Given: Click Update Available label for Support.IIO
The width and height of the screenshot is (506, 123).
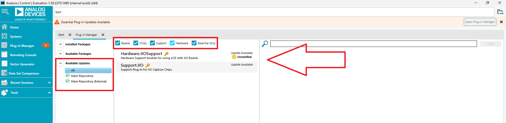Looking at the screenshot, I should [242, 65].
